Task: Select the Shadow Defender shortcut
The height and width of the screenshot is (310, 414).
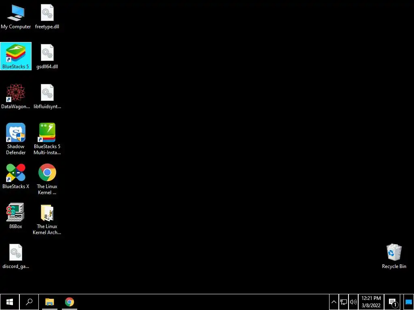Action: tap(16, 139)
